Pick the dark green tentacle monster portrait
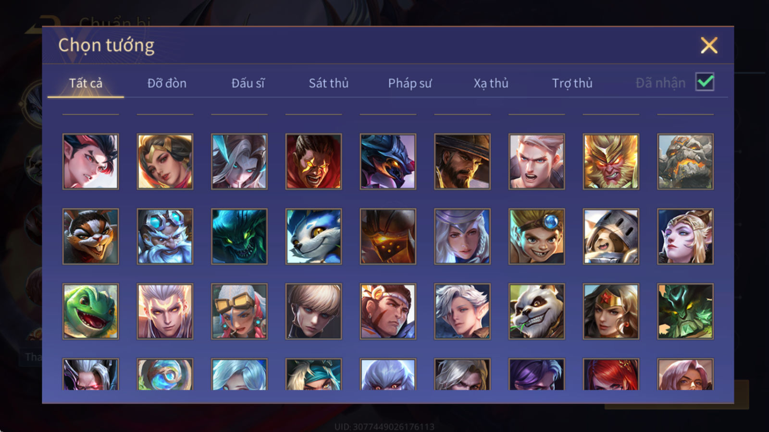Image resolution: width=769 pixels, height=432 pixels. point(239,236)
